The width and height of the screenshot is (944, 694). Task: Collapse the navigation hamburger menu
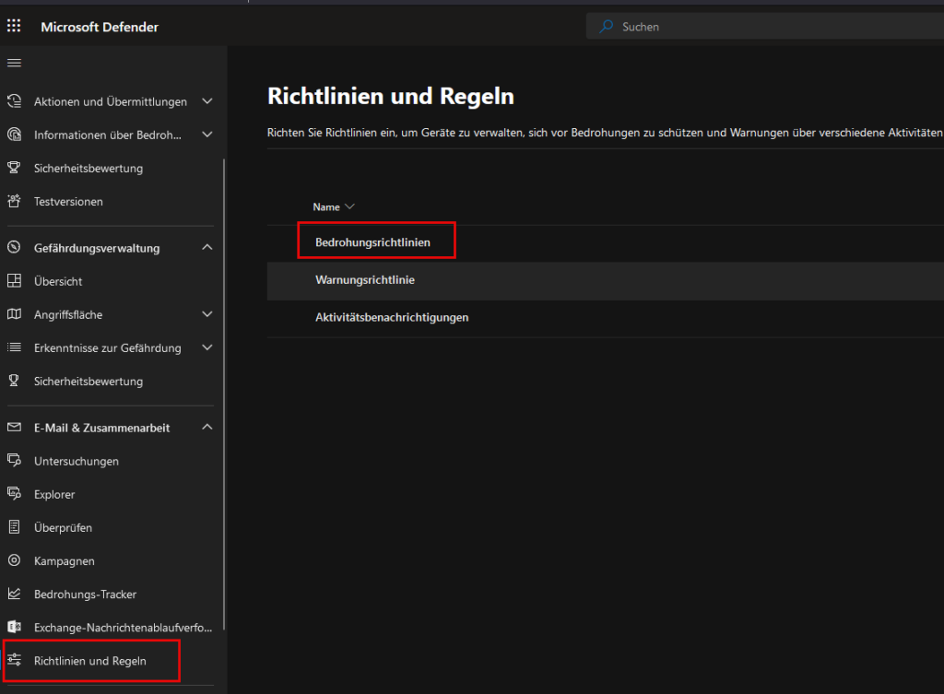[14, 63]
